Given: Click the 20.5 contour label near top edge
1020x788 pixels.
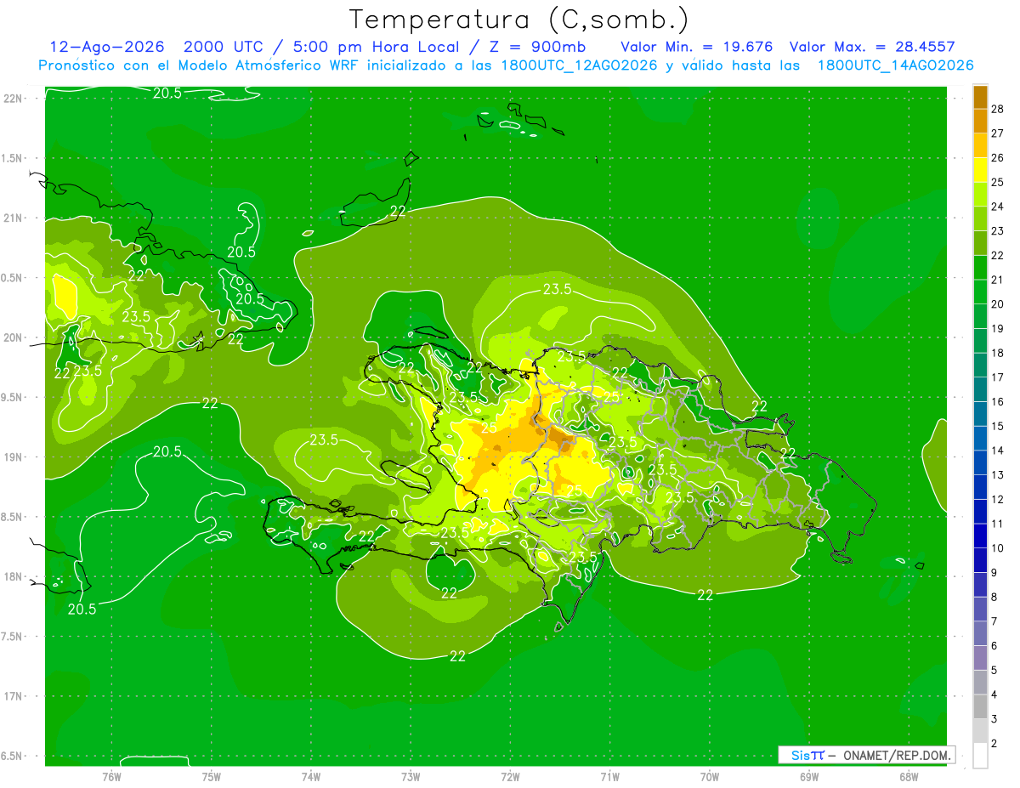Looking at the screenshot, I should pyautogui.click(x=167, y=93).
